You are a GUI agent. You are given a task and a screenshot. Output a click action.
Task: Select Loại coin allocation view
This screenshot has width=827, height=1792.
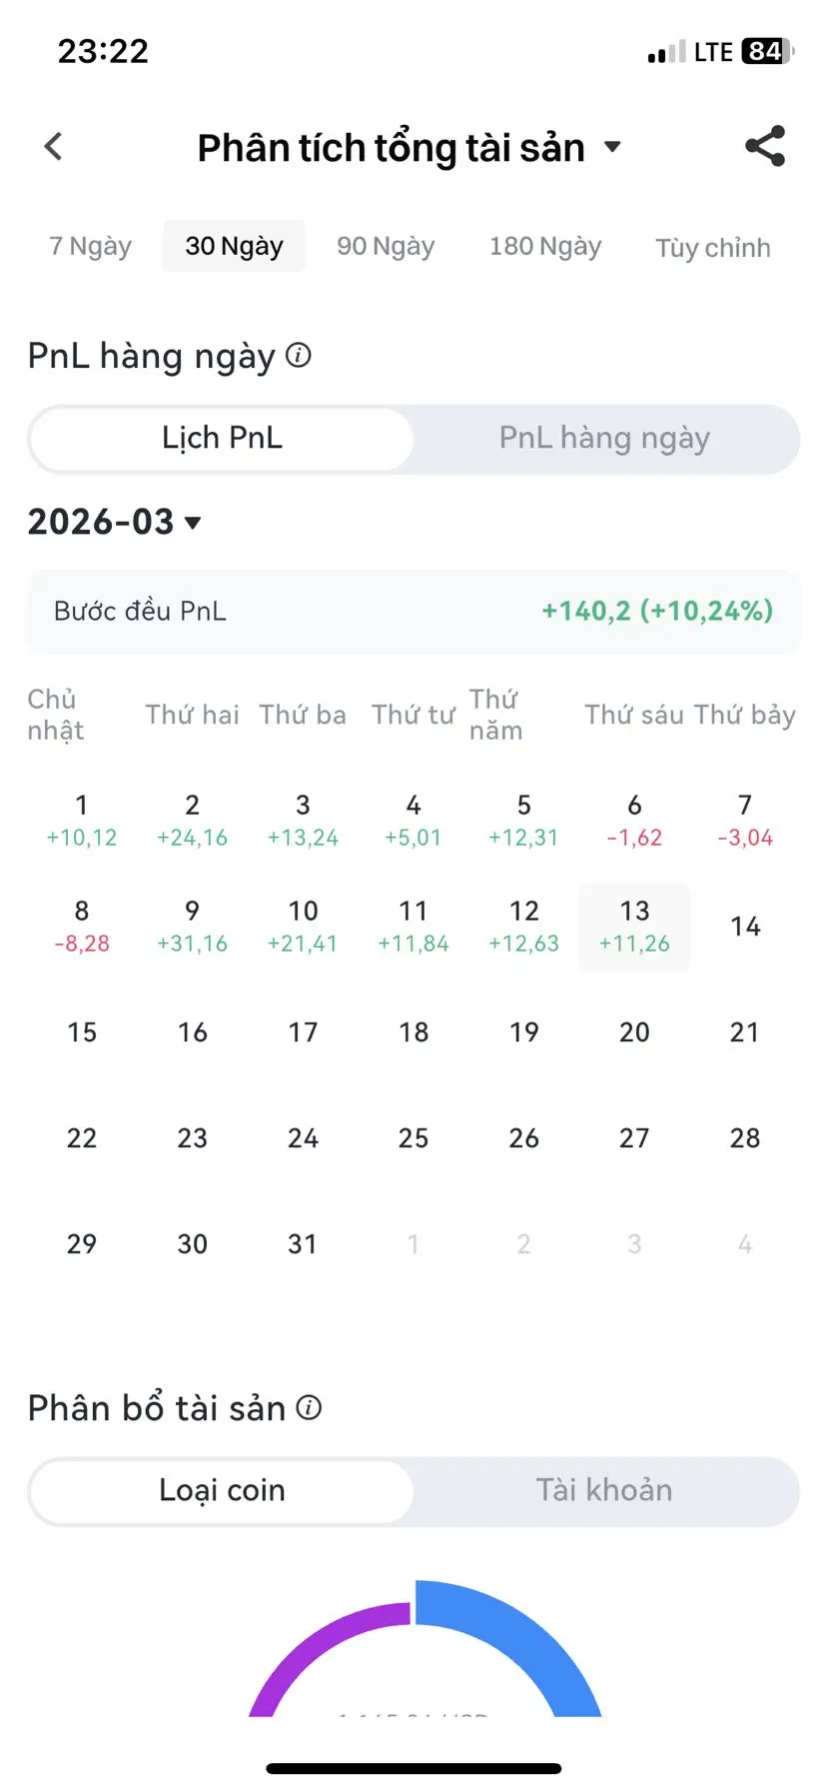222,1490
